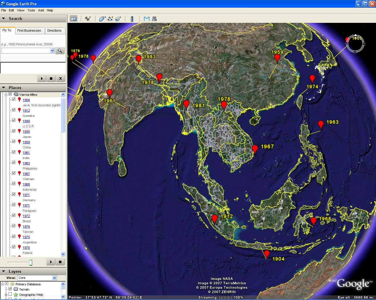Click the Add Polygon tool icon
The width and height of the screenshot is (376, 300).
point(102,19)
